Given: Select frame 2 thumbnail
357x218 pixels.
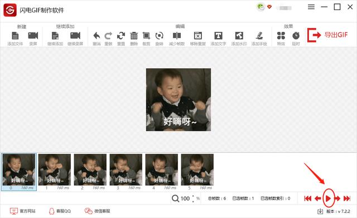Looking at the screenshot, I should coord(90,170).
